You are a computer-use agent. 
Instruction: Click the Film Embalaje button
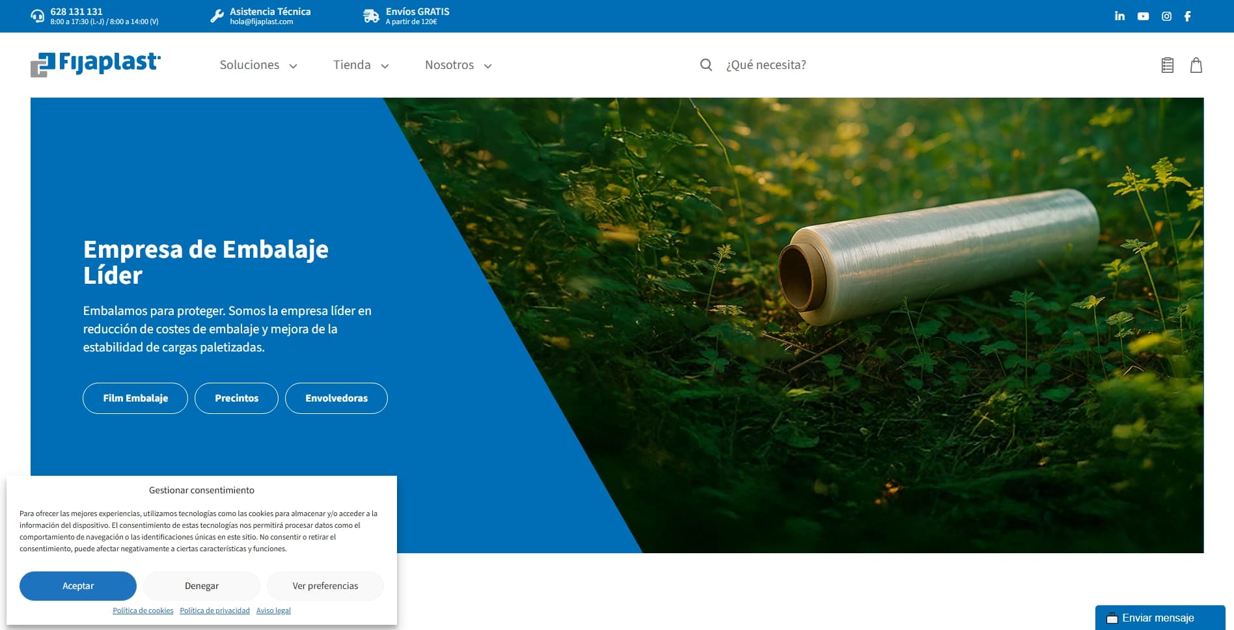point(135,398)
